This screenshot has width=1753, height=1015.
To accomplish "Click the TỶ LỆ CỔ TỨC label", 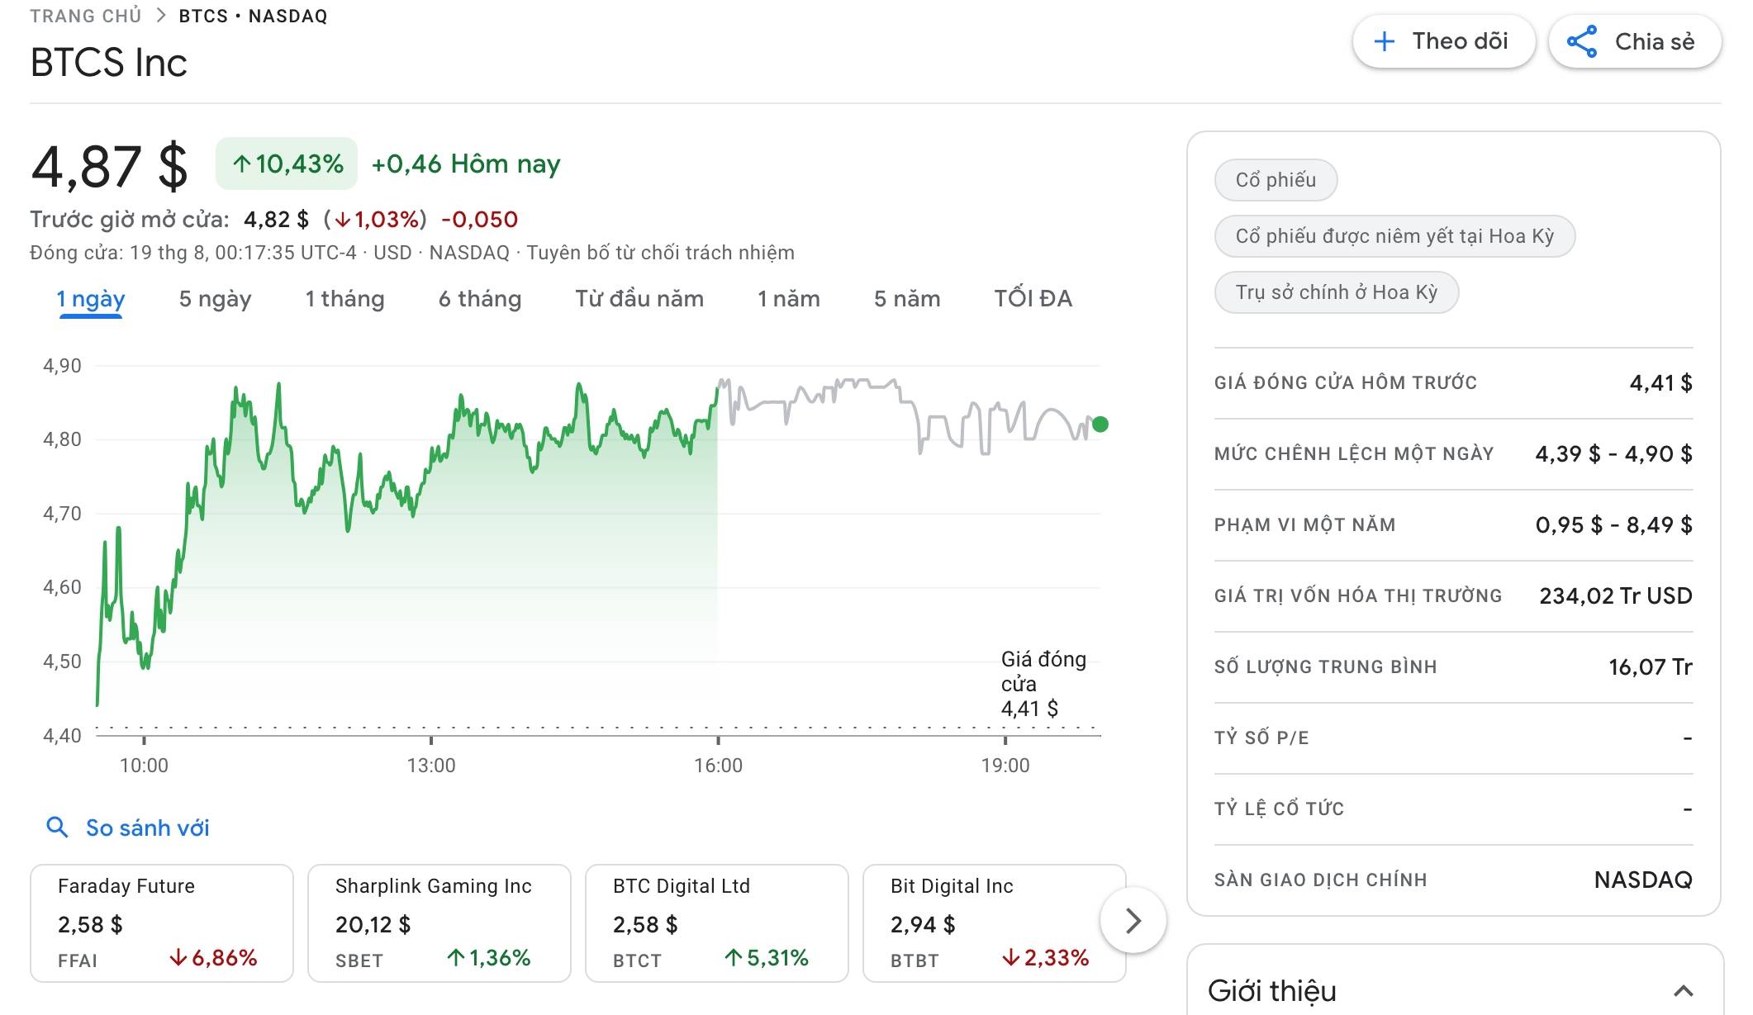I will (1279, 809).
